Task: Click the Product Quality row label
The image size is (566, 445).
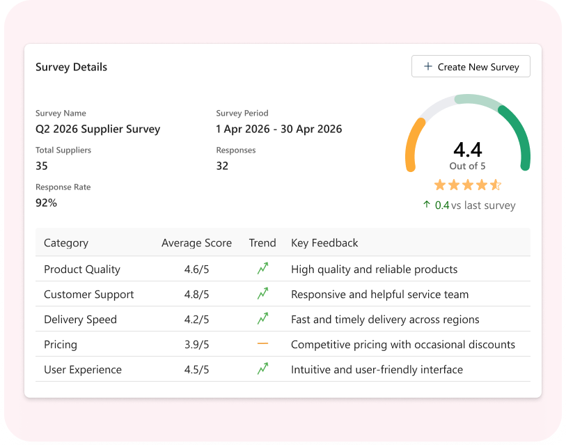Action: click(x=82, y=270)
